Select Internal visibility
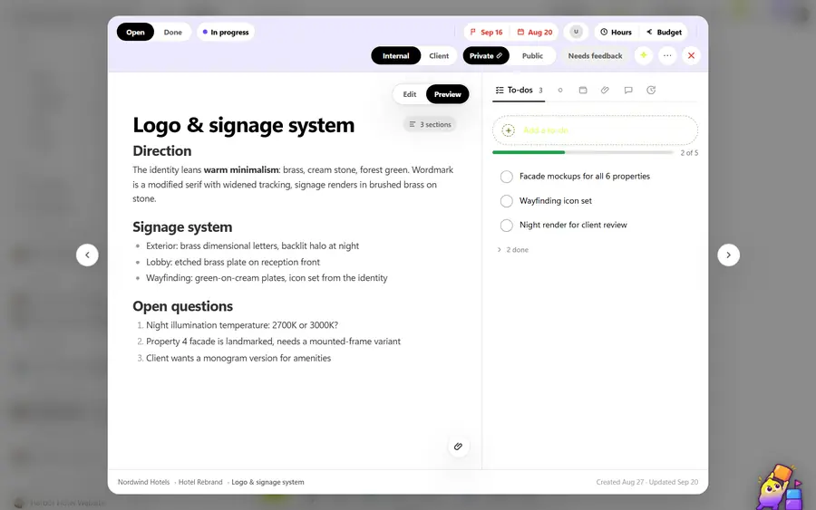 [x=396, y=55]
